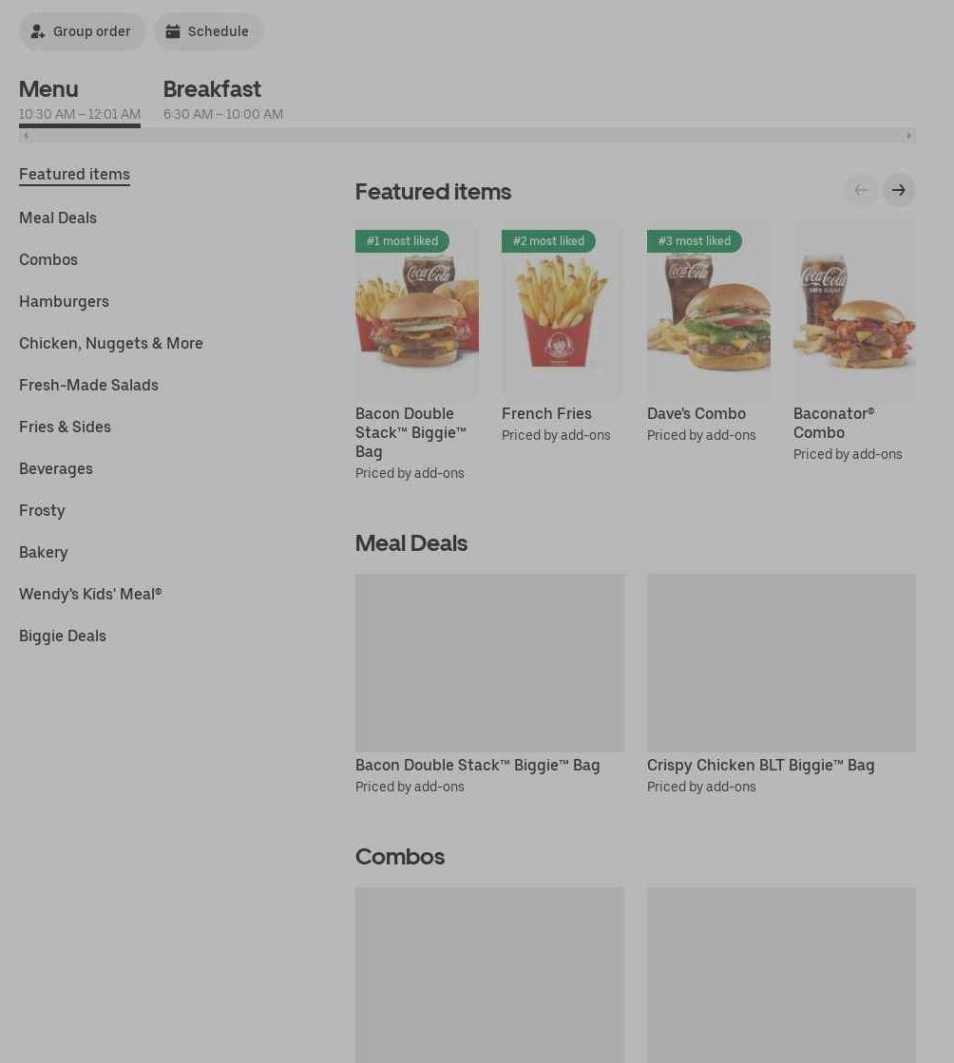Screen dimensions: 954x1063
Task: Click the next arrow in Featured items carousel
Action: 898,191
